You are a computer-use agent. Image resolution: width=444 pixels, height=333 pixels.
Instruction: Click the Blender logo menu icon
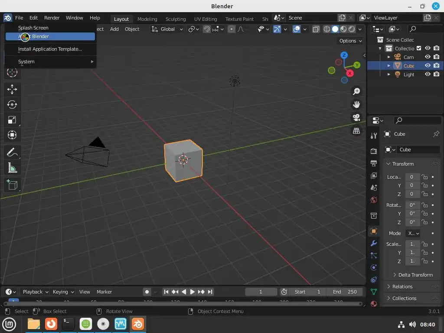point(8,18)
